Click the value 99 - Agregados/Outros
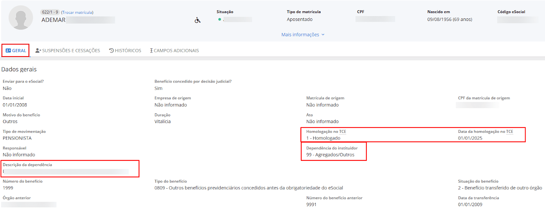 click(x=330, y=155)
